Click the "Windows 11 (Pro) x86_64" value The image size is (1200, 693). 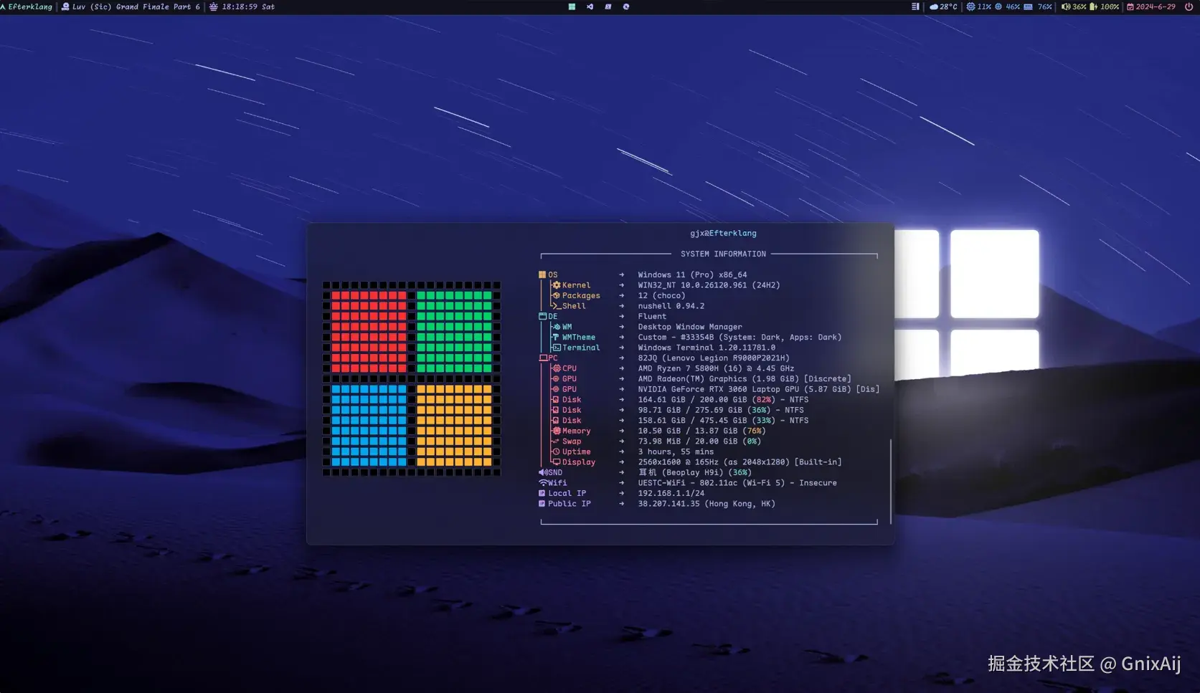coord(692,274)
